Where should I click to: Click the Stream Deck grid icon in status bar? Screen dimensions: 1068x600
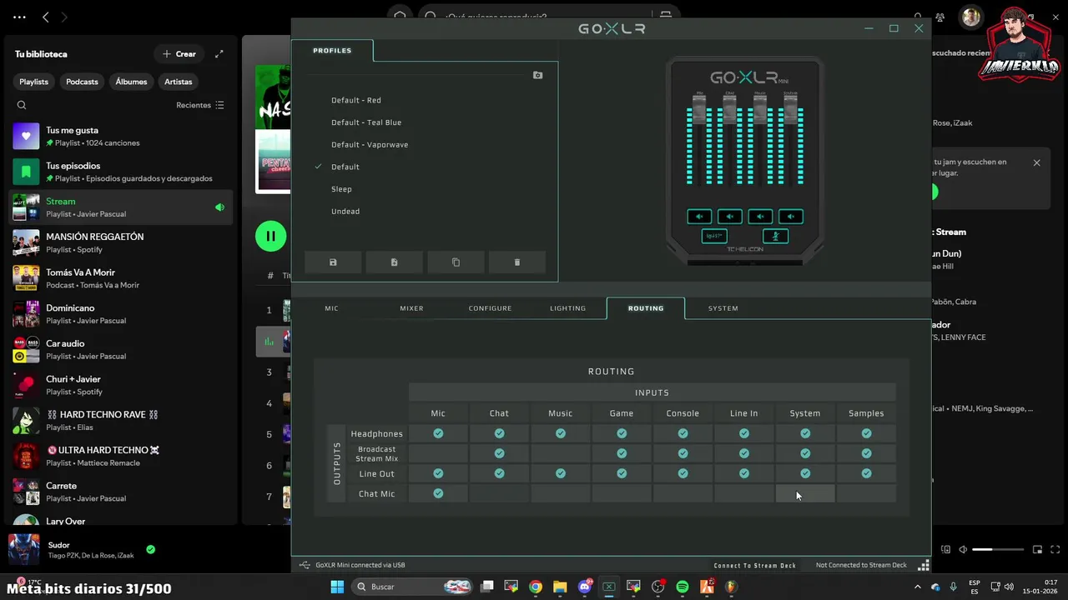[x=923, y=565]
